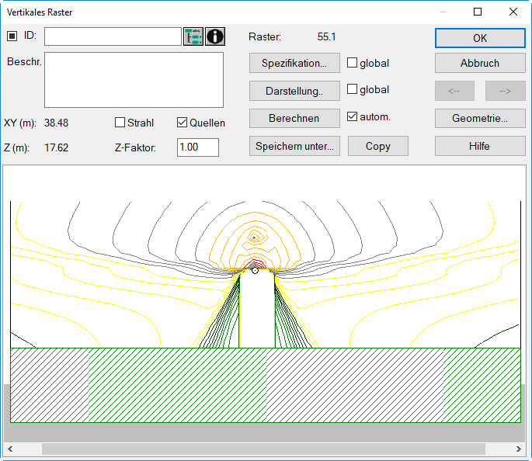The width and height of the screenshot is (532, 461).
Task: Open Hilfe for help
Action: click(480, 146)
